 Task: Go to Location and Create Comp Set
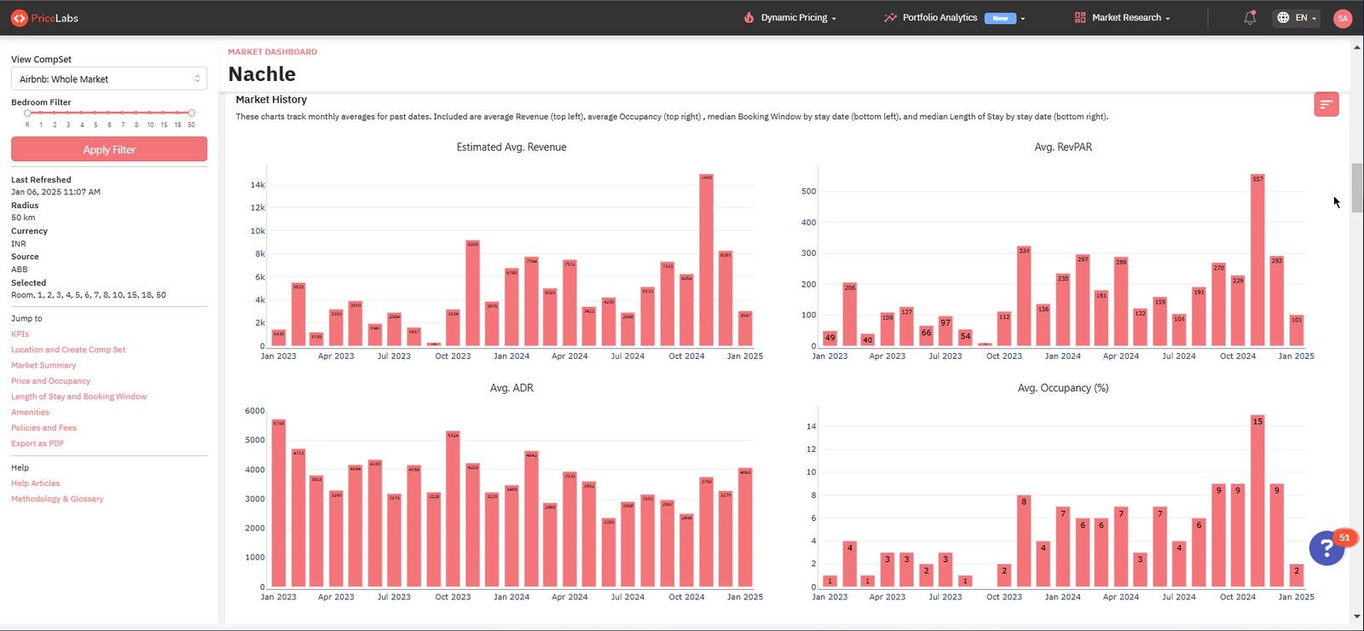point(68,350)
